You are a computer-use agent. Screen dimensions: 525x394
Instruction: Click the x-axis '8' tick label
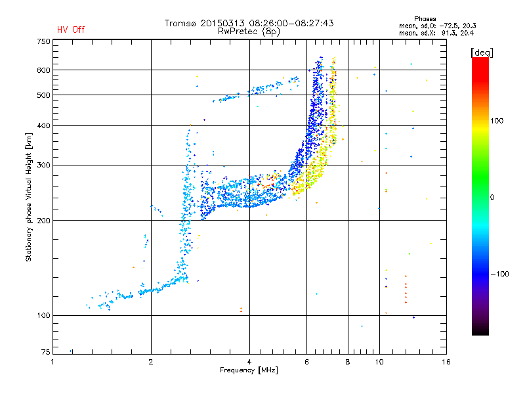point(348,362)
